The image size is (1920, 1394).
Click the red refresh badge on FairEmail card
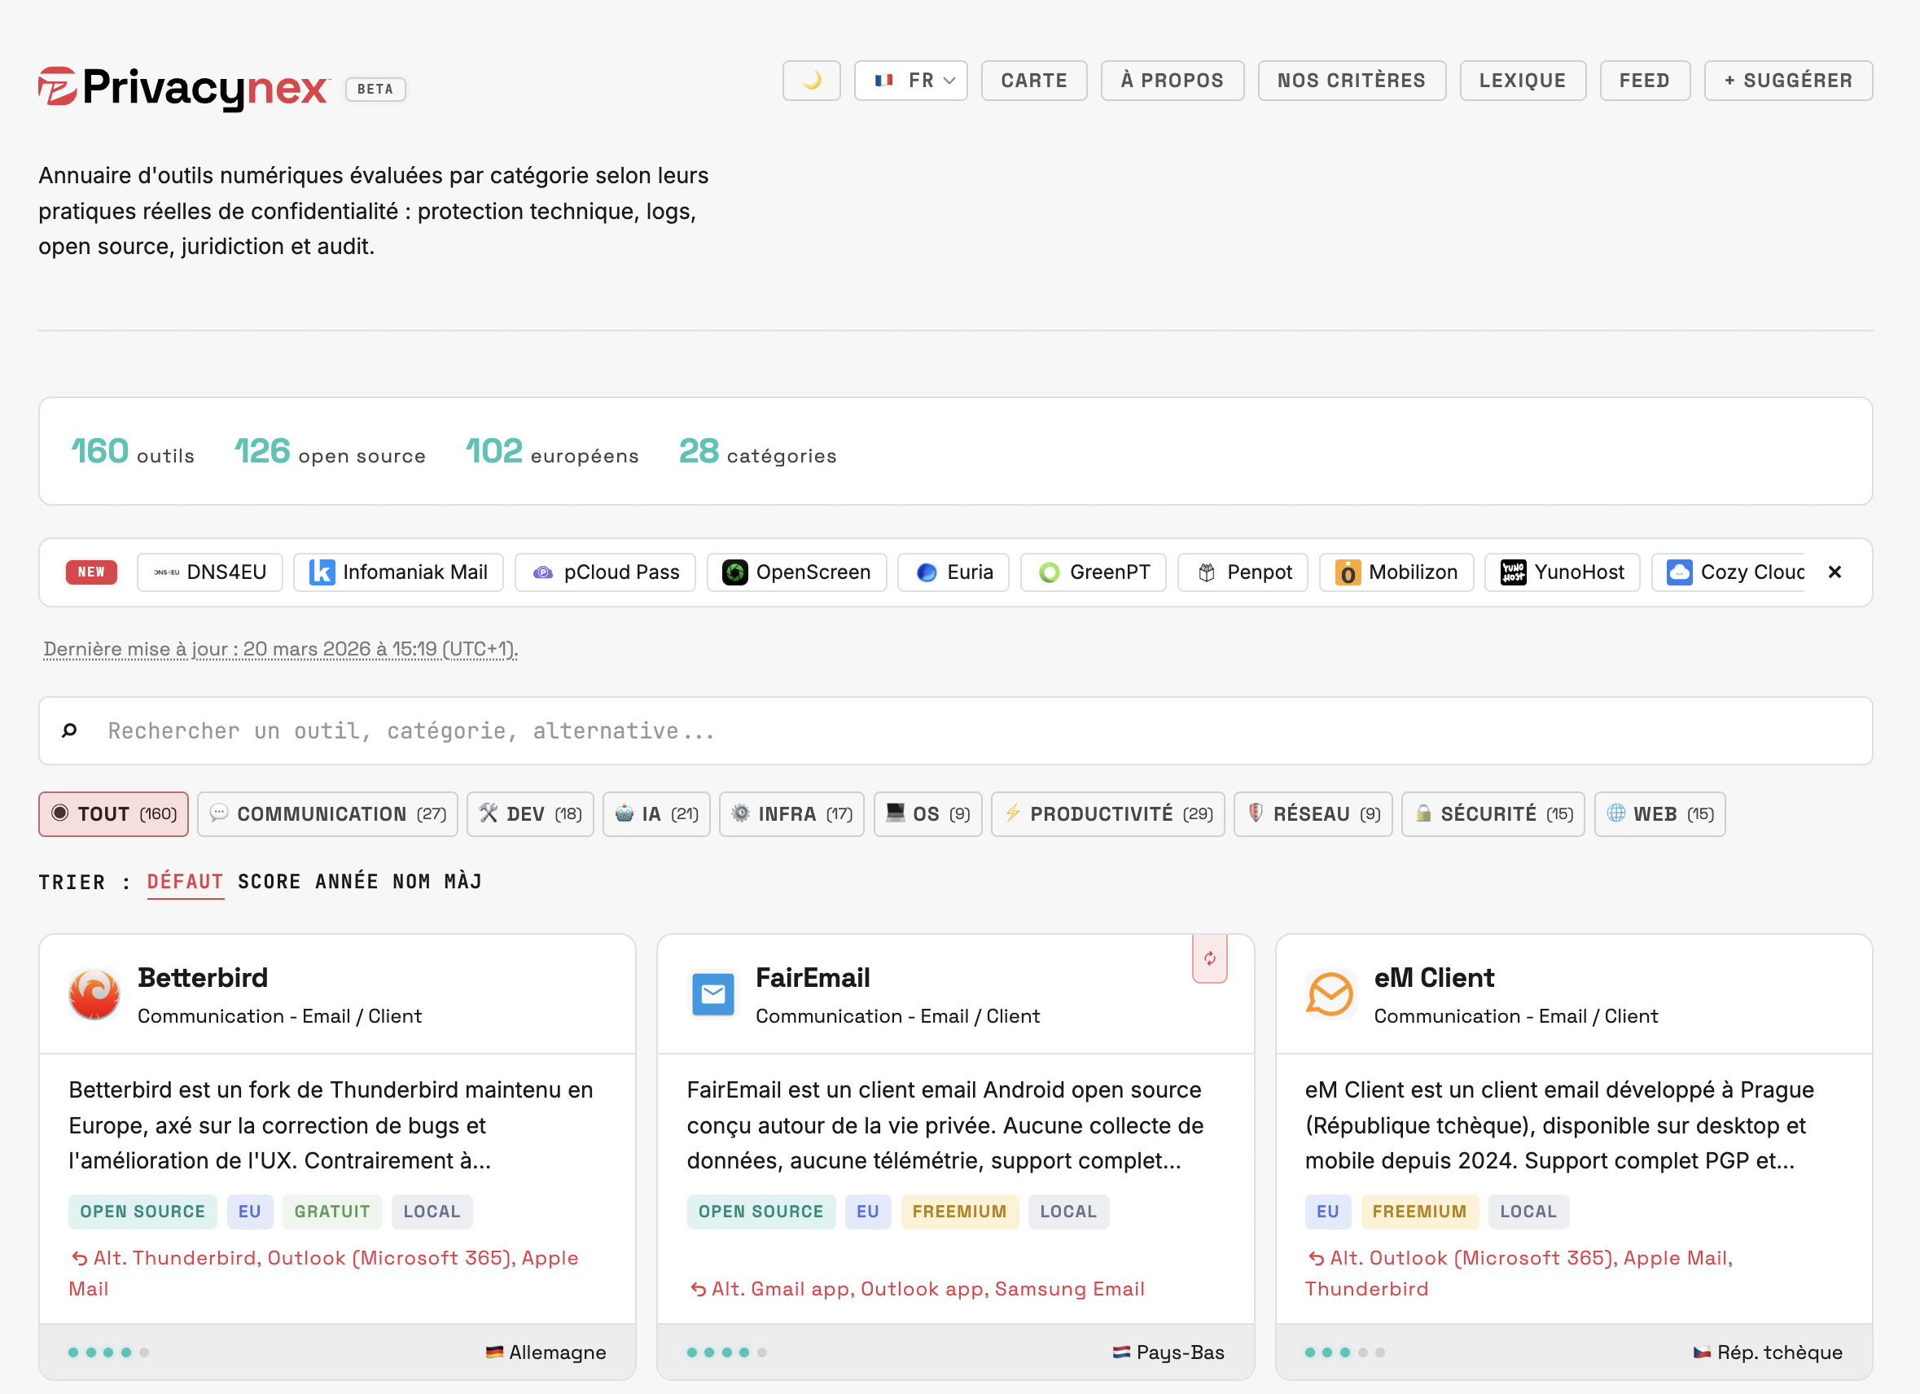1209,958
